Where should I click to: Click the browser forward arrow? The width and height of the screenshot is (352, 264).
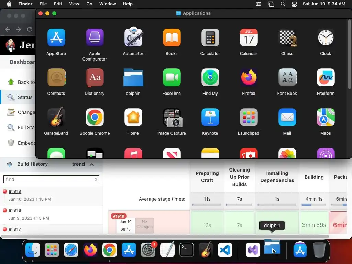point(19,29)
